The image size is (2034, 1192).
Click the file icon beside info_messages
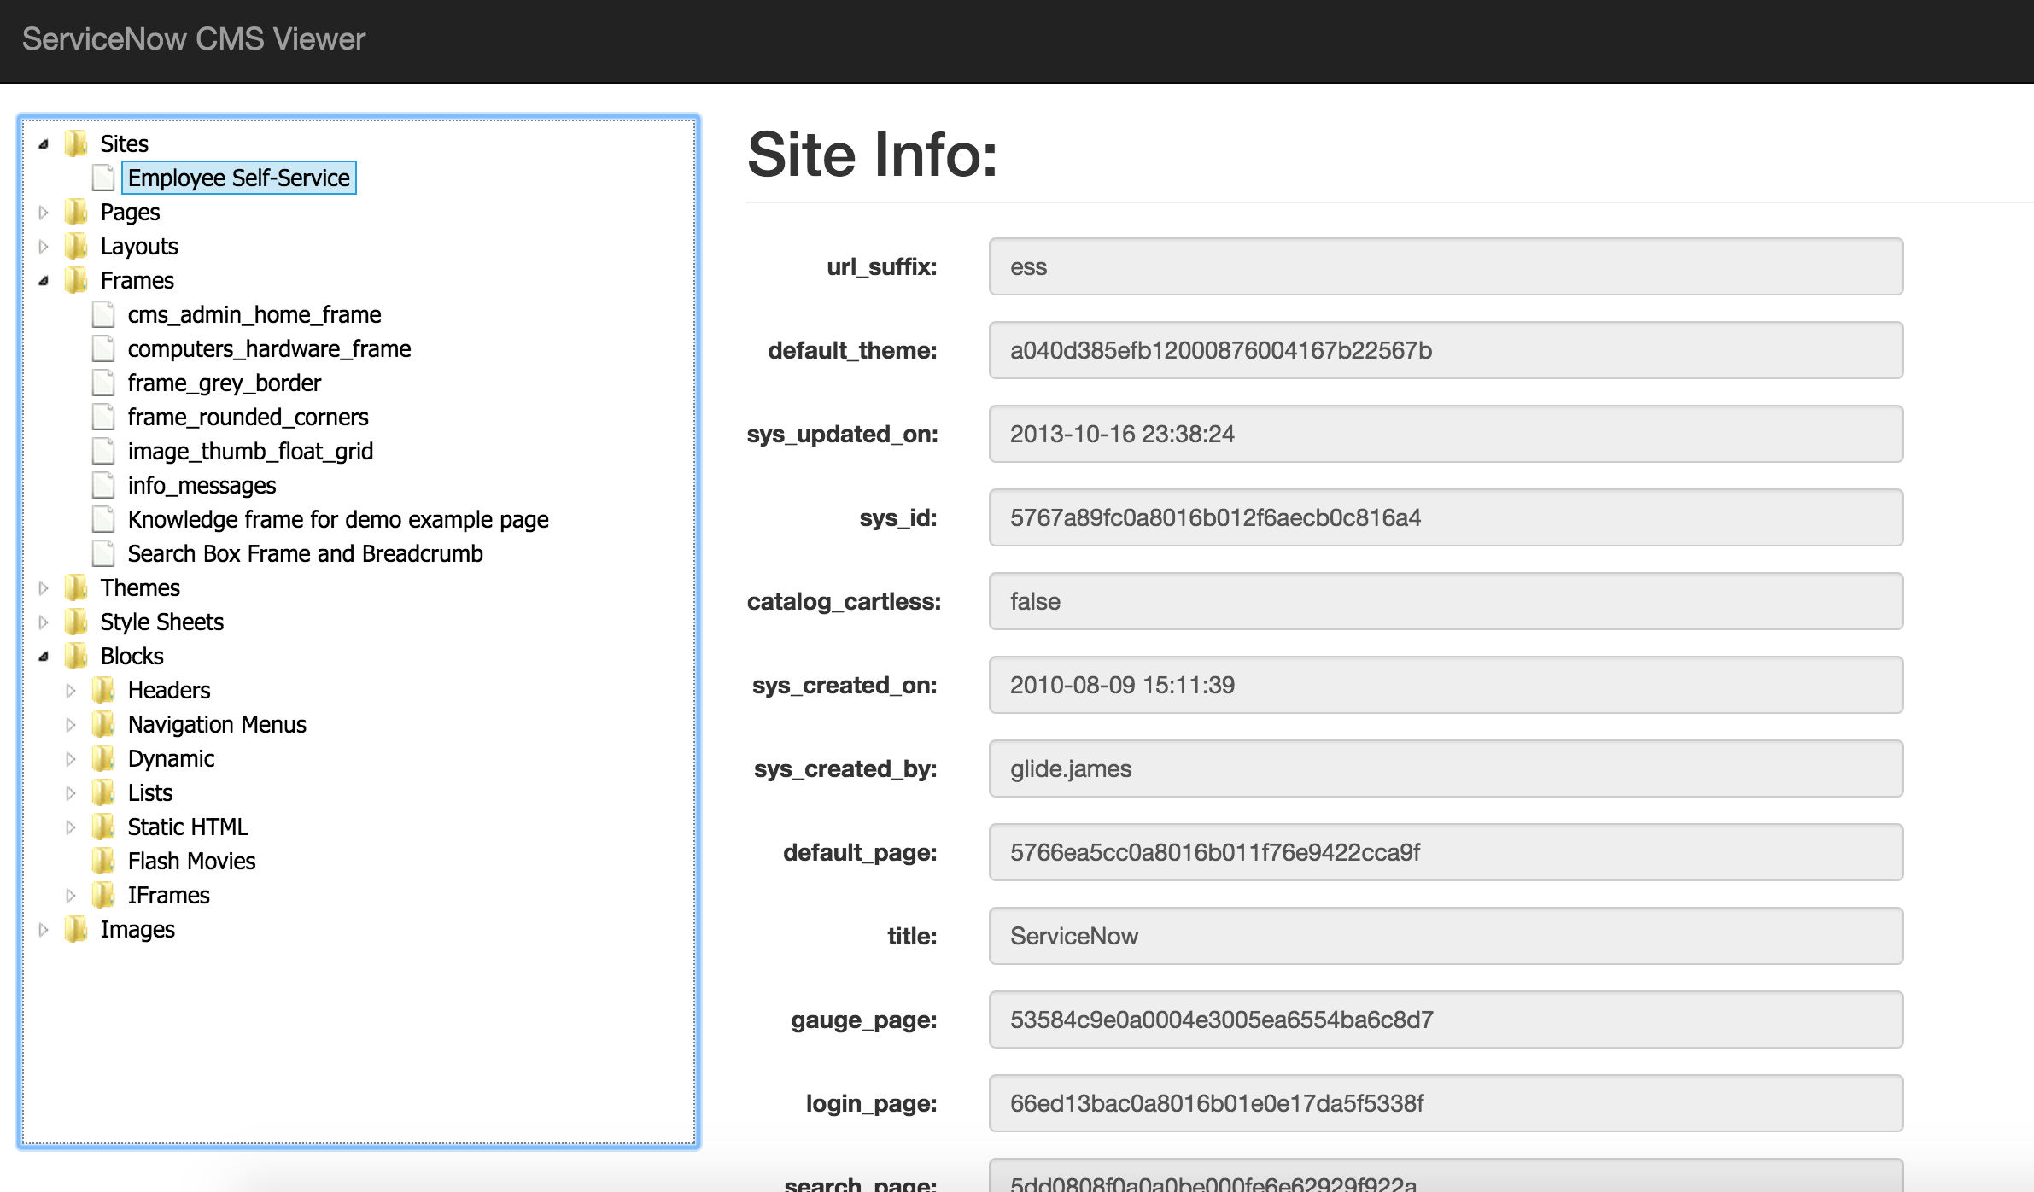(x=103, y=485)
